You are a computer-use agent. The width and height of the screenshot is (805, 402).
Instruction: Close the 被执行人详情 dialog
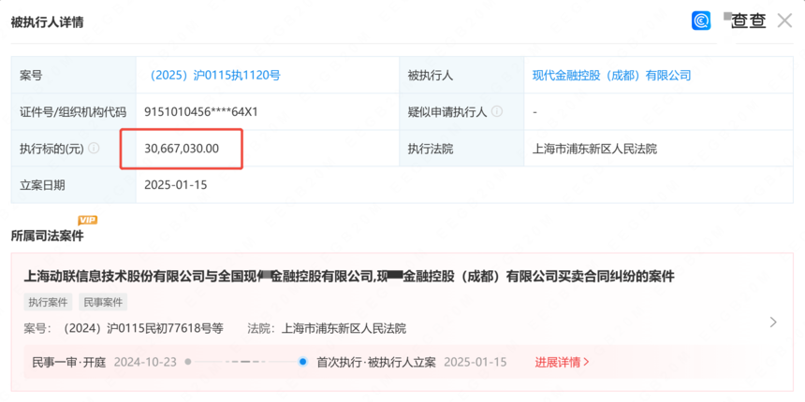pyautogui.click(x=784, y=21)
